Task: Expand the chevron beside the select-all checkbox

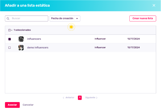Action: pyautogui.click(x=12, y=30)
